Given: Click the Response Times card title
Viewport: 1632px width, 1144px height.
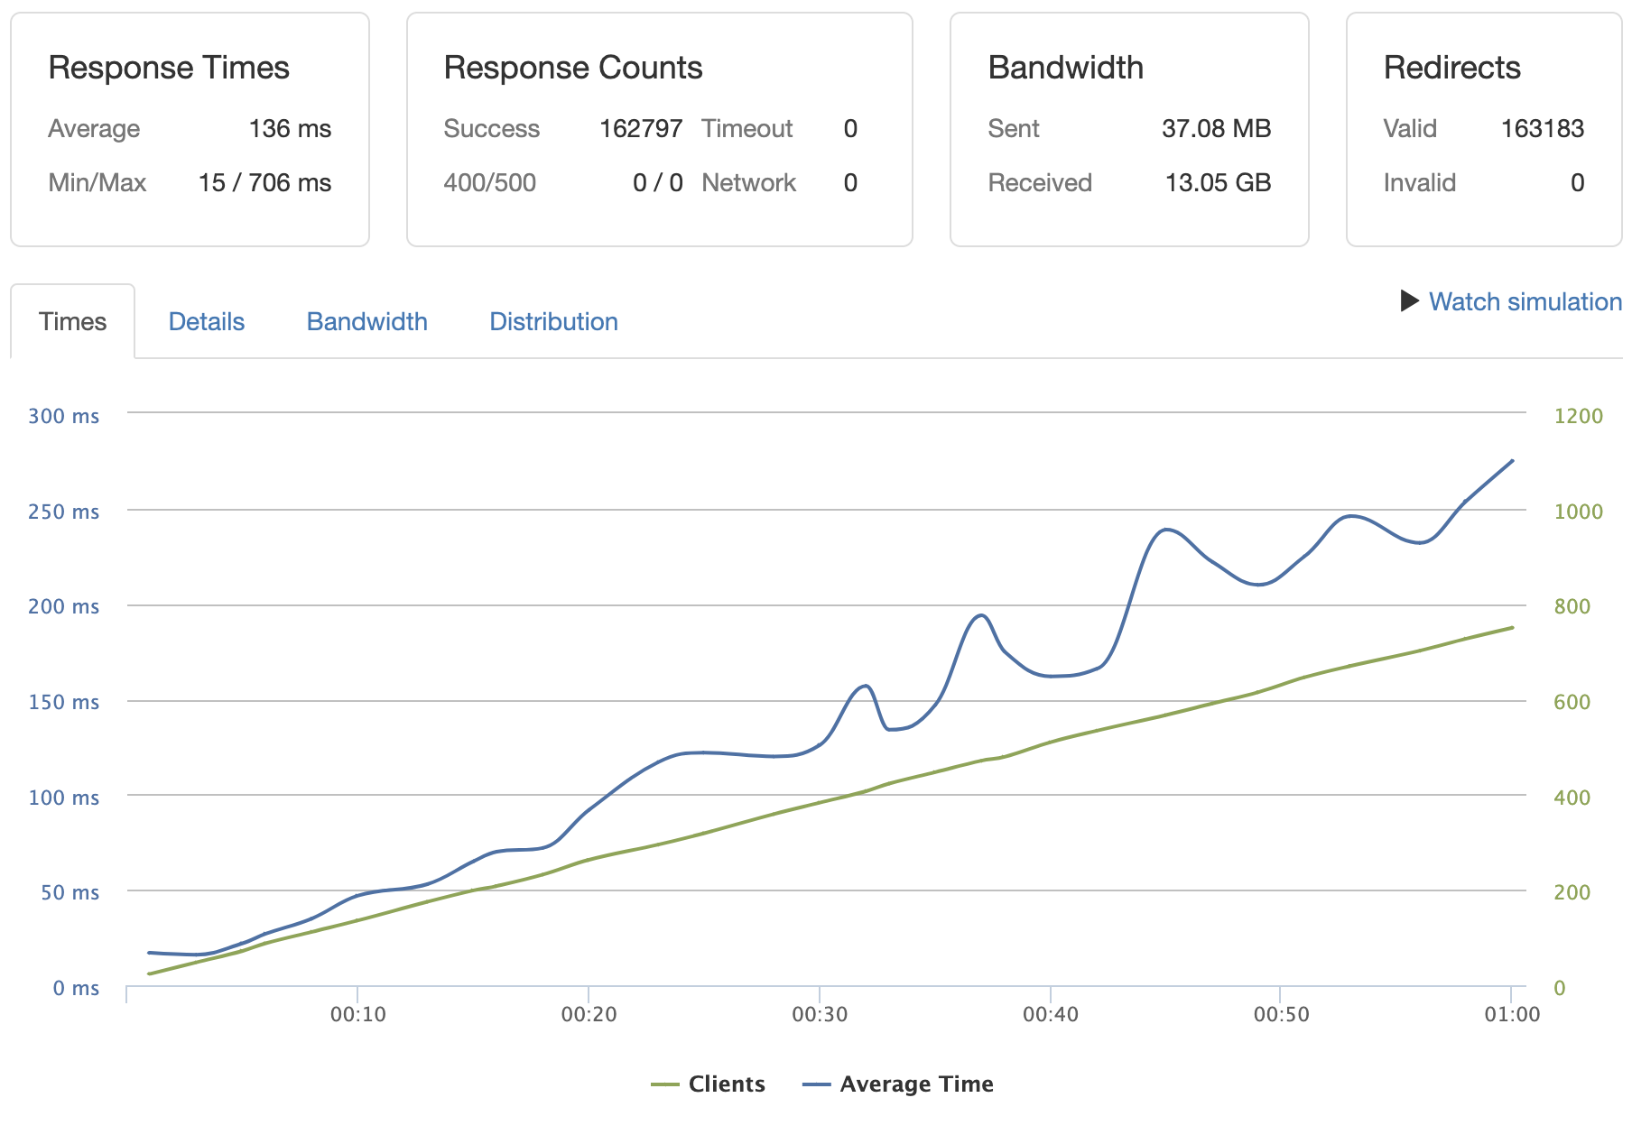Looking at the screenshot, I should [169, 68].
